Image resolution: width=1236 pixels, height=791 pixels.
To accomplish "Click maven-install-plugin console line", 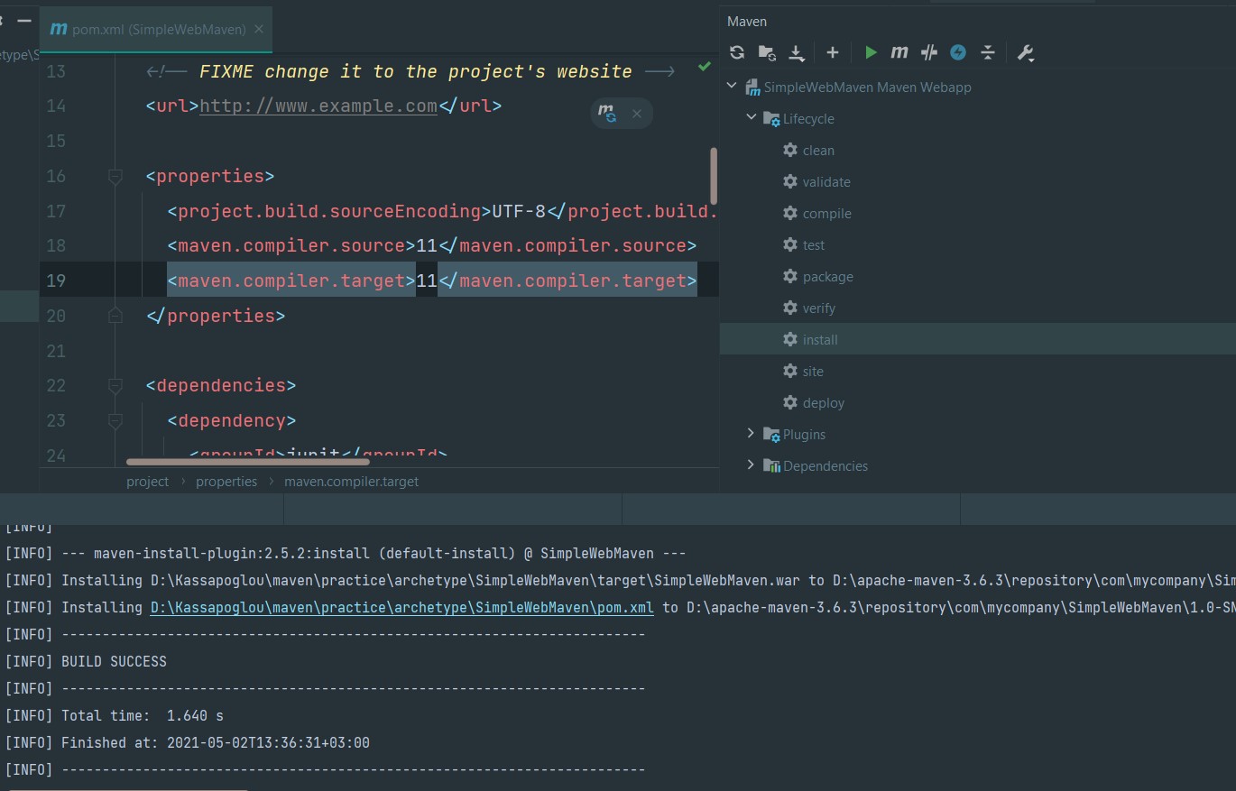I will pyautogui.click(x=346, y=553).
